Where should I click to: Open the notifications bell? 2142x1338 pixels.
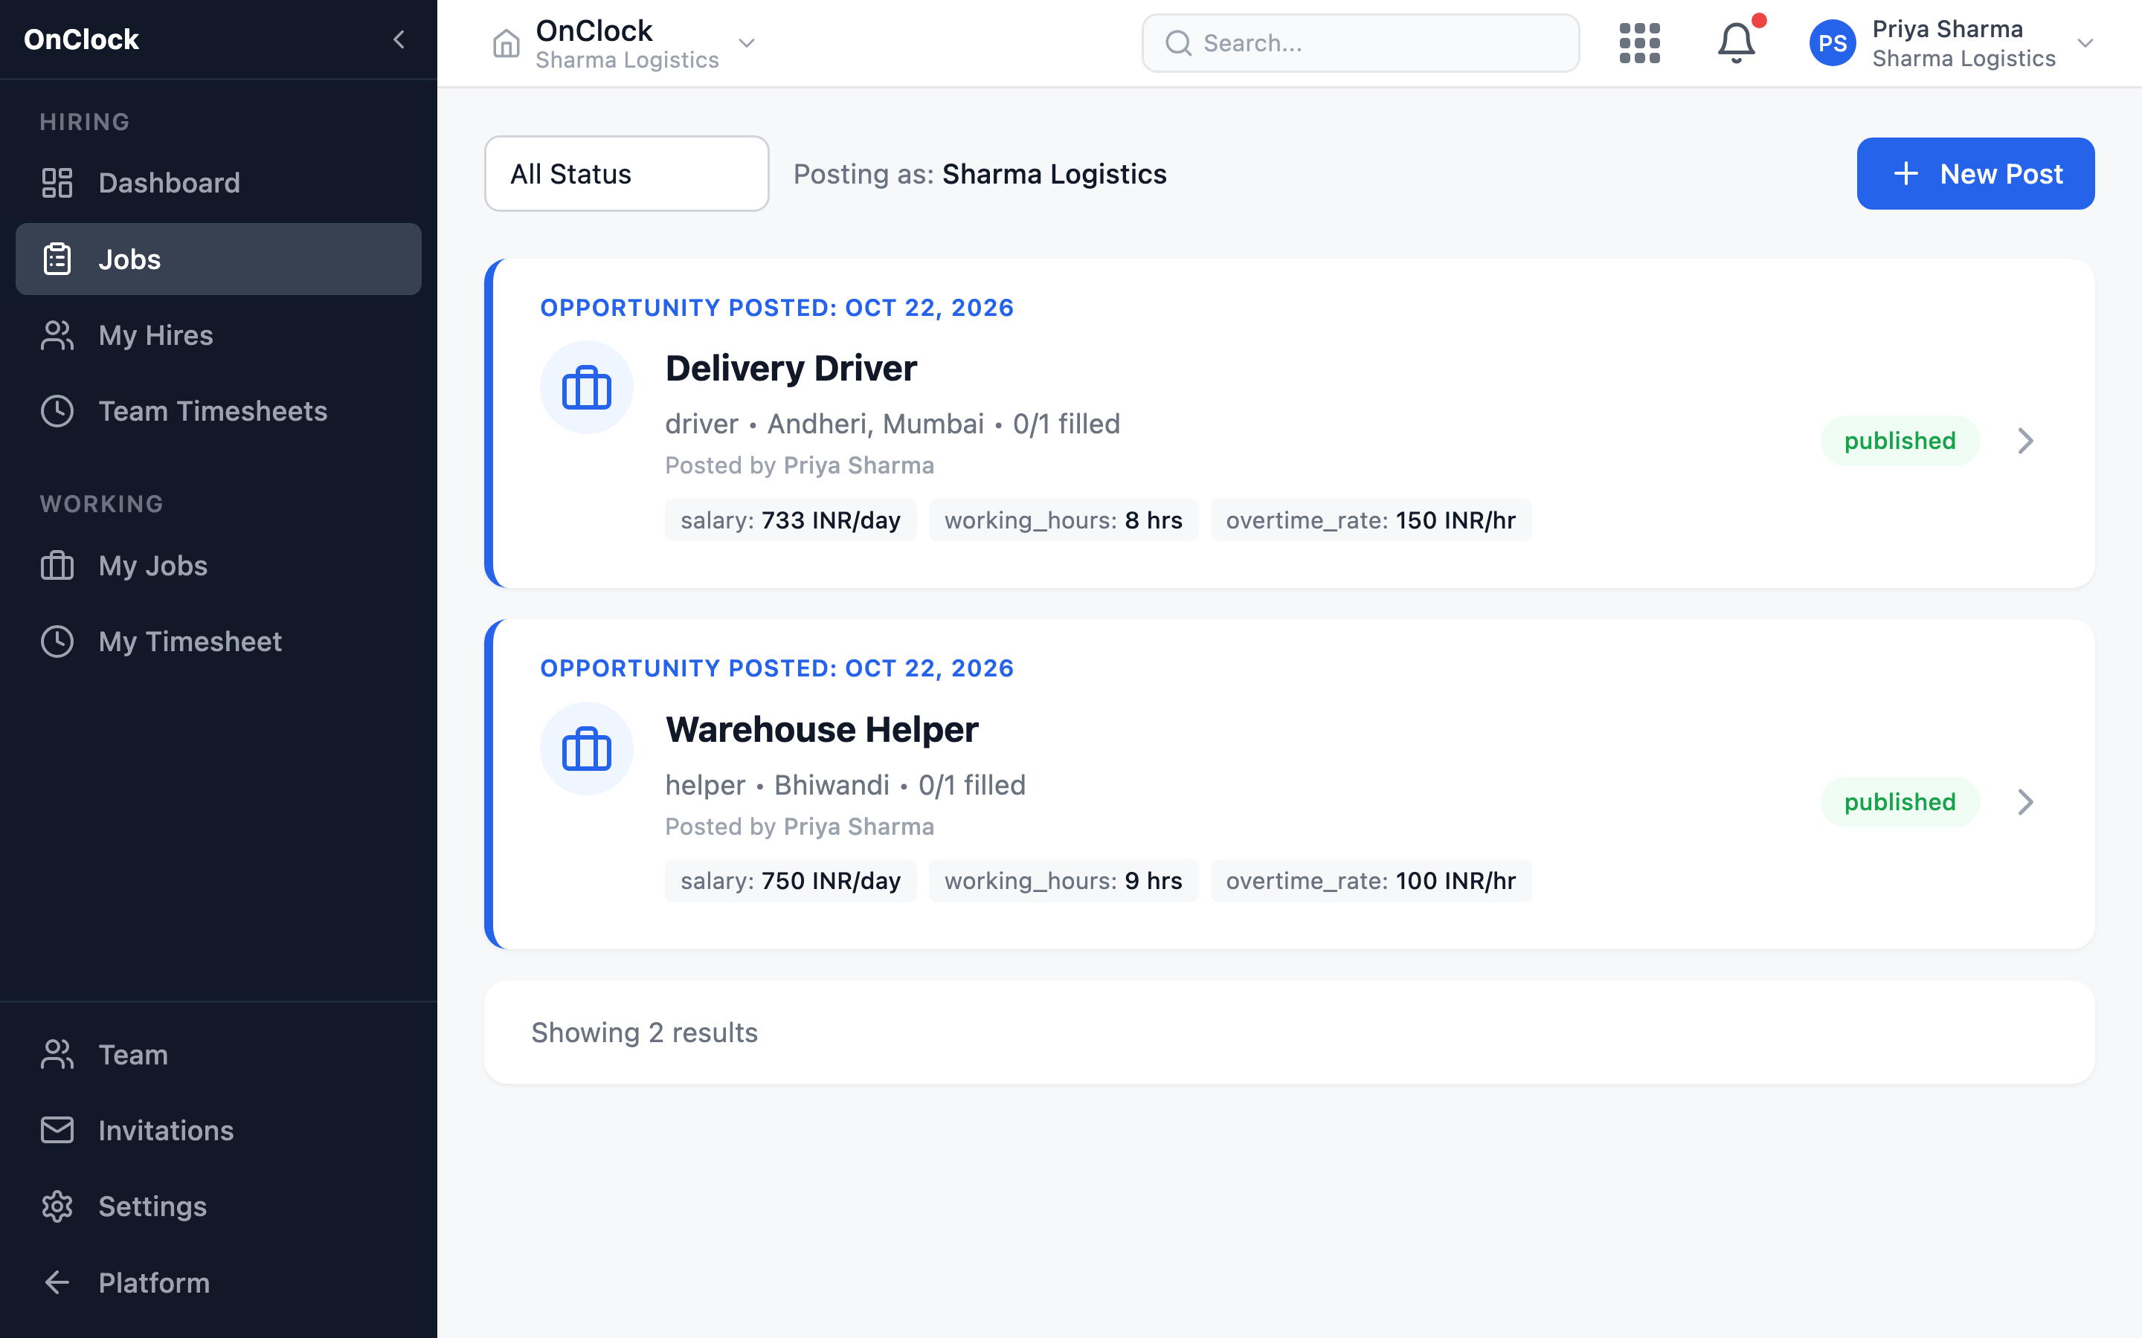pyautogui.click(x=1737, y=43)
